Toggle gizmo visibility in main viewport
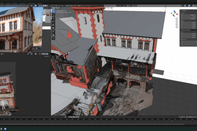 pos(185,6)
